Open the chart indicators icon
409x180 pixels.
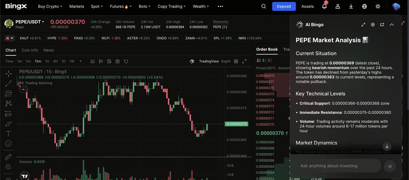[93, 61]
